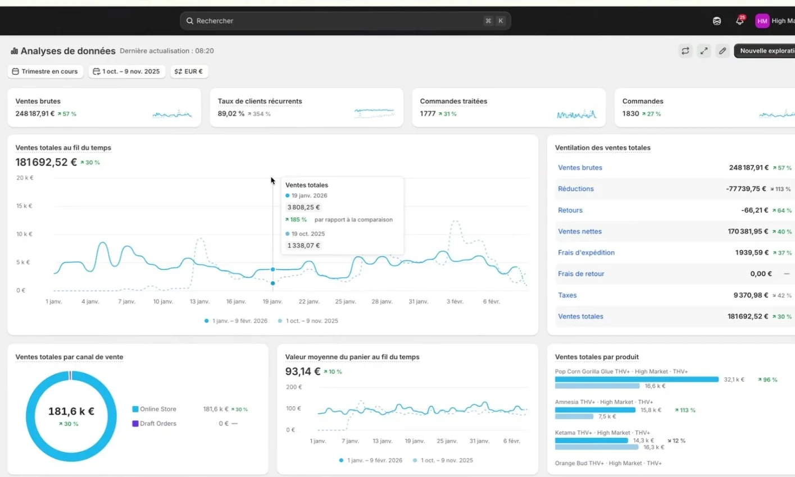This screenshot has height=477, width=795.
Task: Toggle the 1 janv. – 9 févr. 2026 legend series
Action: [x=236, y=321]
